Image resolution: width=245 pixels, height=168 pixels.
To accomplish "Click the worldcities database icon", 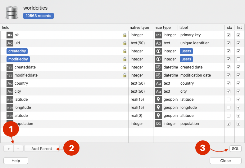I will pos(12,11).
